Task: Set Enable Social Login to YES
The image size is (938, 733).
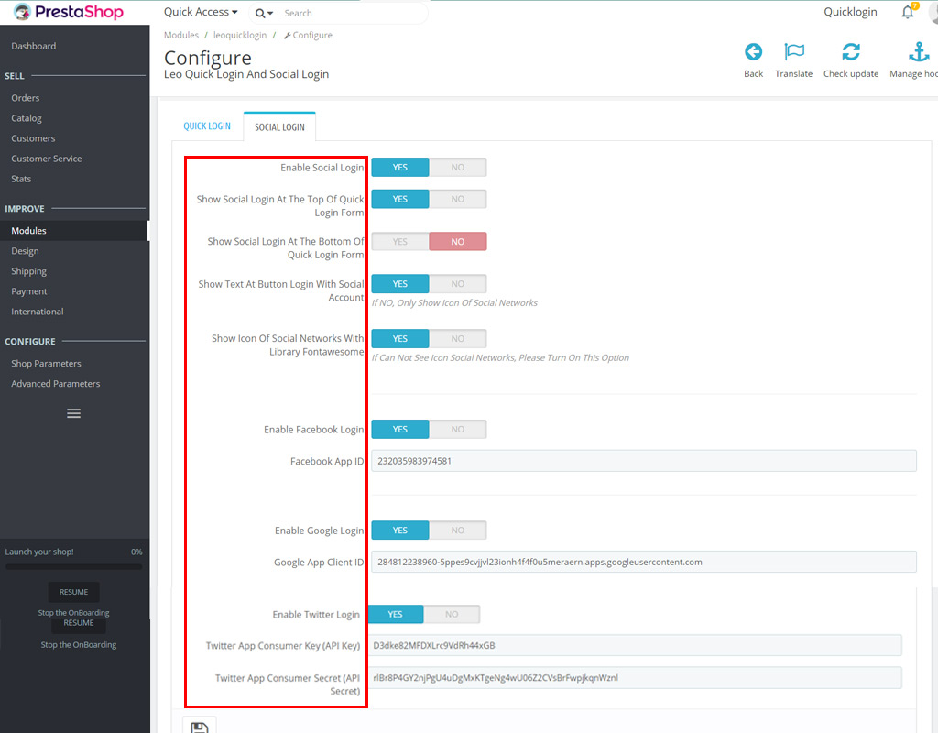Action: [x=400, y=168]
